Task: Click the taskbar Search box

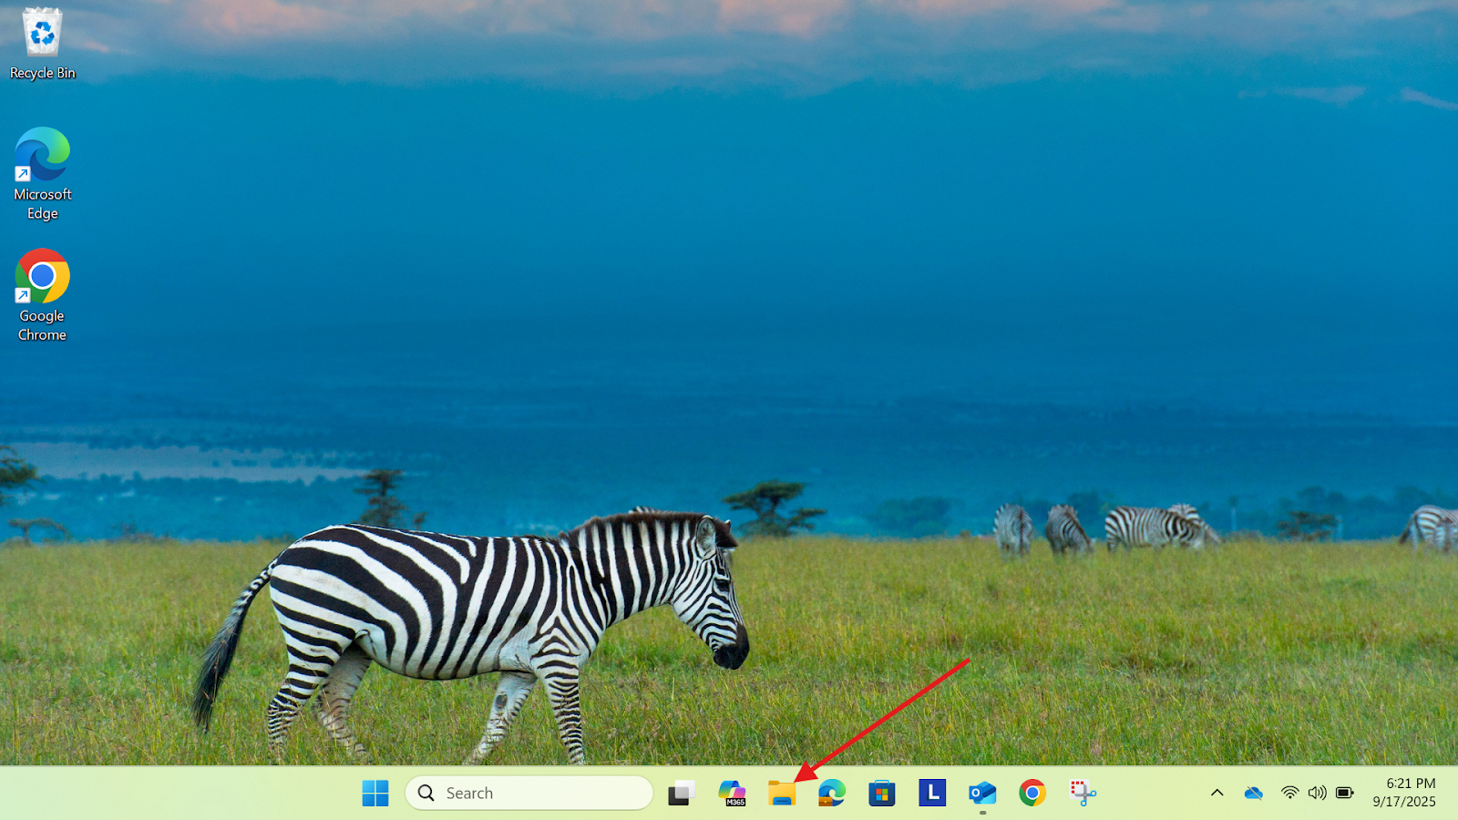Action: coord(529,794)
